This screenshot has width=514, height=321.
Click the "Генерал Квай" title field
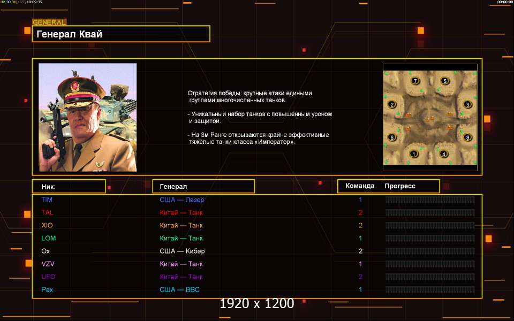tap(121, 34)
